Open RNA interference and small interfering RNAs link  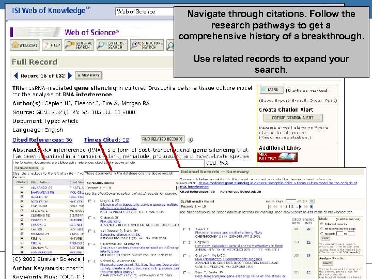tap(228, 233)
